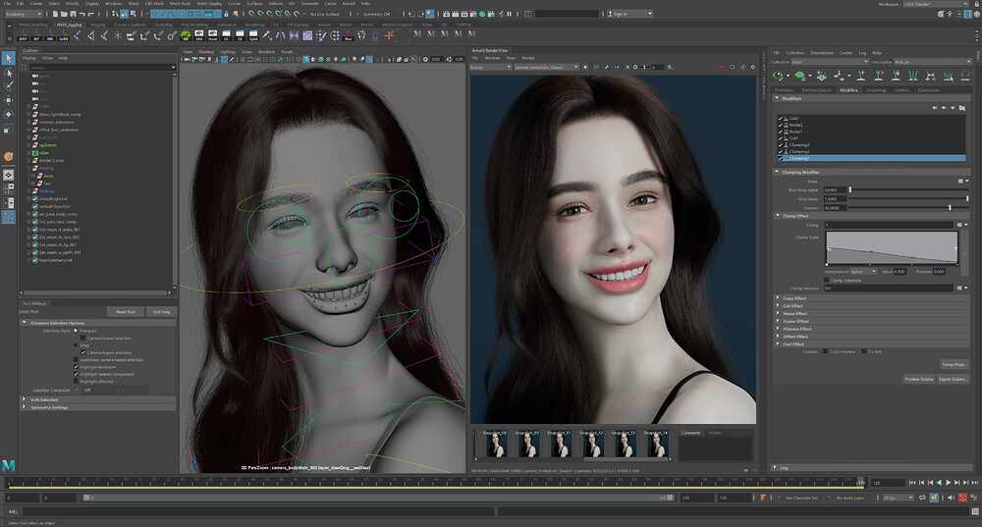The height and width of the screenshot is (527, 982).
Task: Collapse the Clumping Modifier section
Action: tap(777, 172)
